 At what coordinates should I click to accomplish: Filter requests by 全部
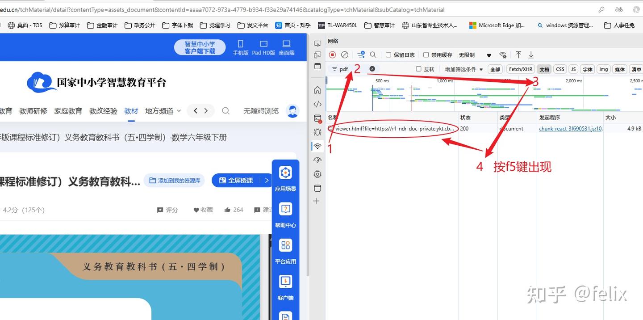point(495,69)
